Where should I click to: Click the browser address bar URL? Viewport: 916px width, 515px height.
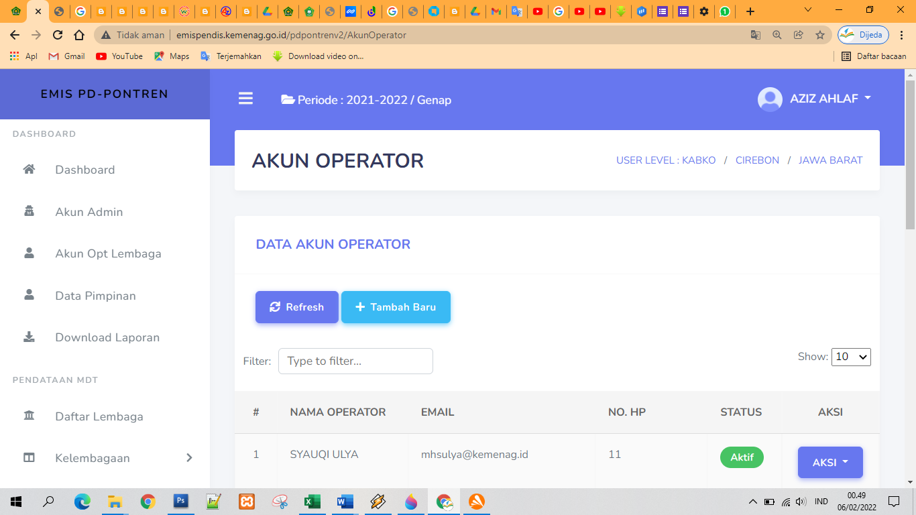pos(291,35)
